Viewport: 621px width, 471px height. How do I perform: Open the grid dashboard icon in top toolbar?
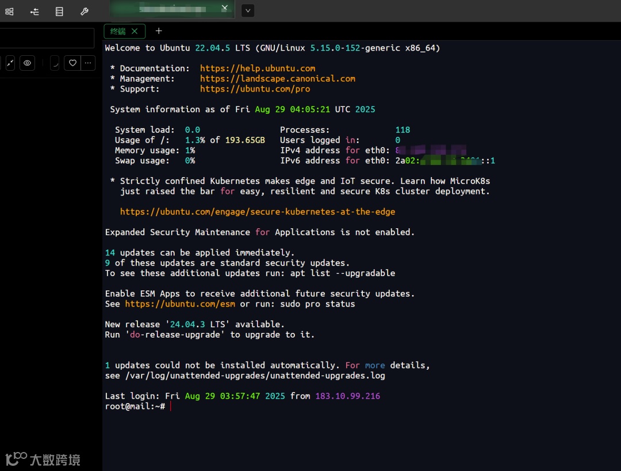[10, 12]
